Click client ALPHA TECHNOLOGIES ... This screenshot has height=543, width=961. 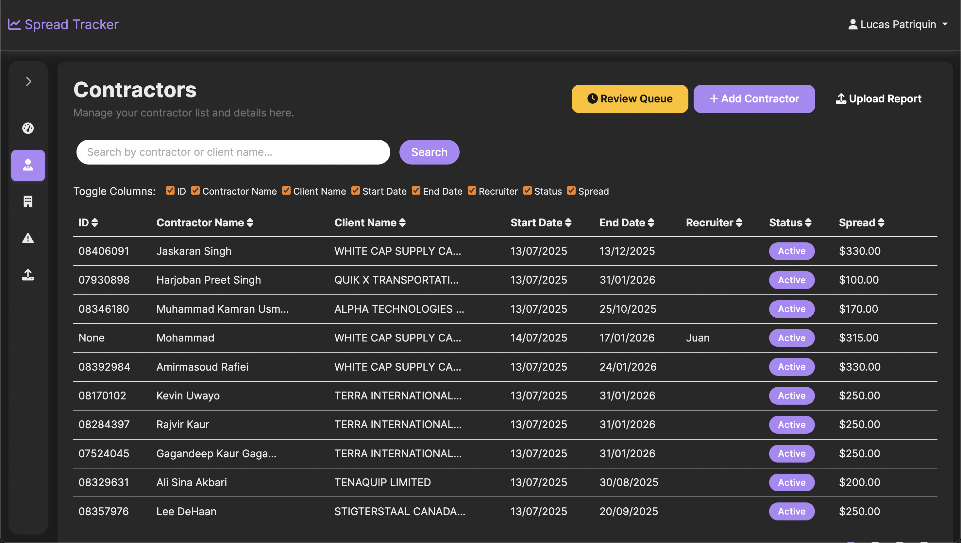tap(399, 309)
